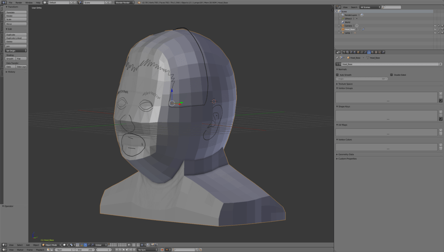
Task: Click the Blender info editor icon
Action: (x=4, y=2)
